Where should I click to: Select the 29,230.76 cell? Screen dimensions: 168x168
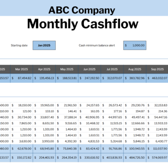[135, 105]
